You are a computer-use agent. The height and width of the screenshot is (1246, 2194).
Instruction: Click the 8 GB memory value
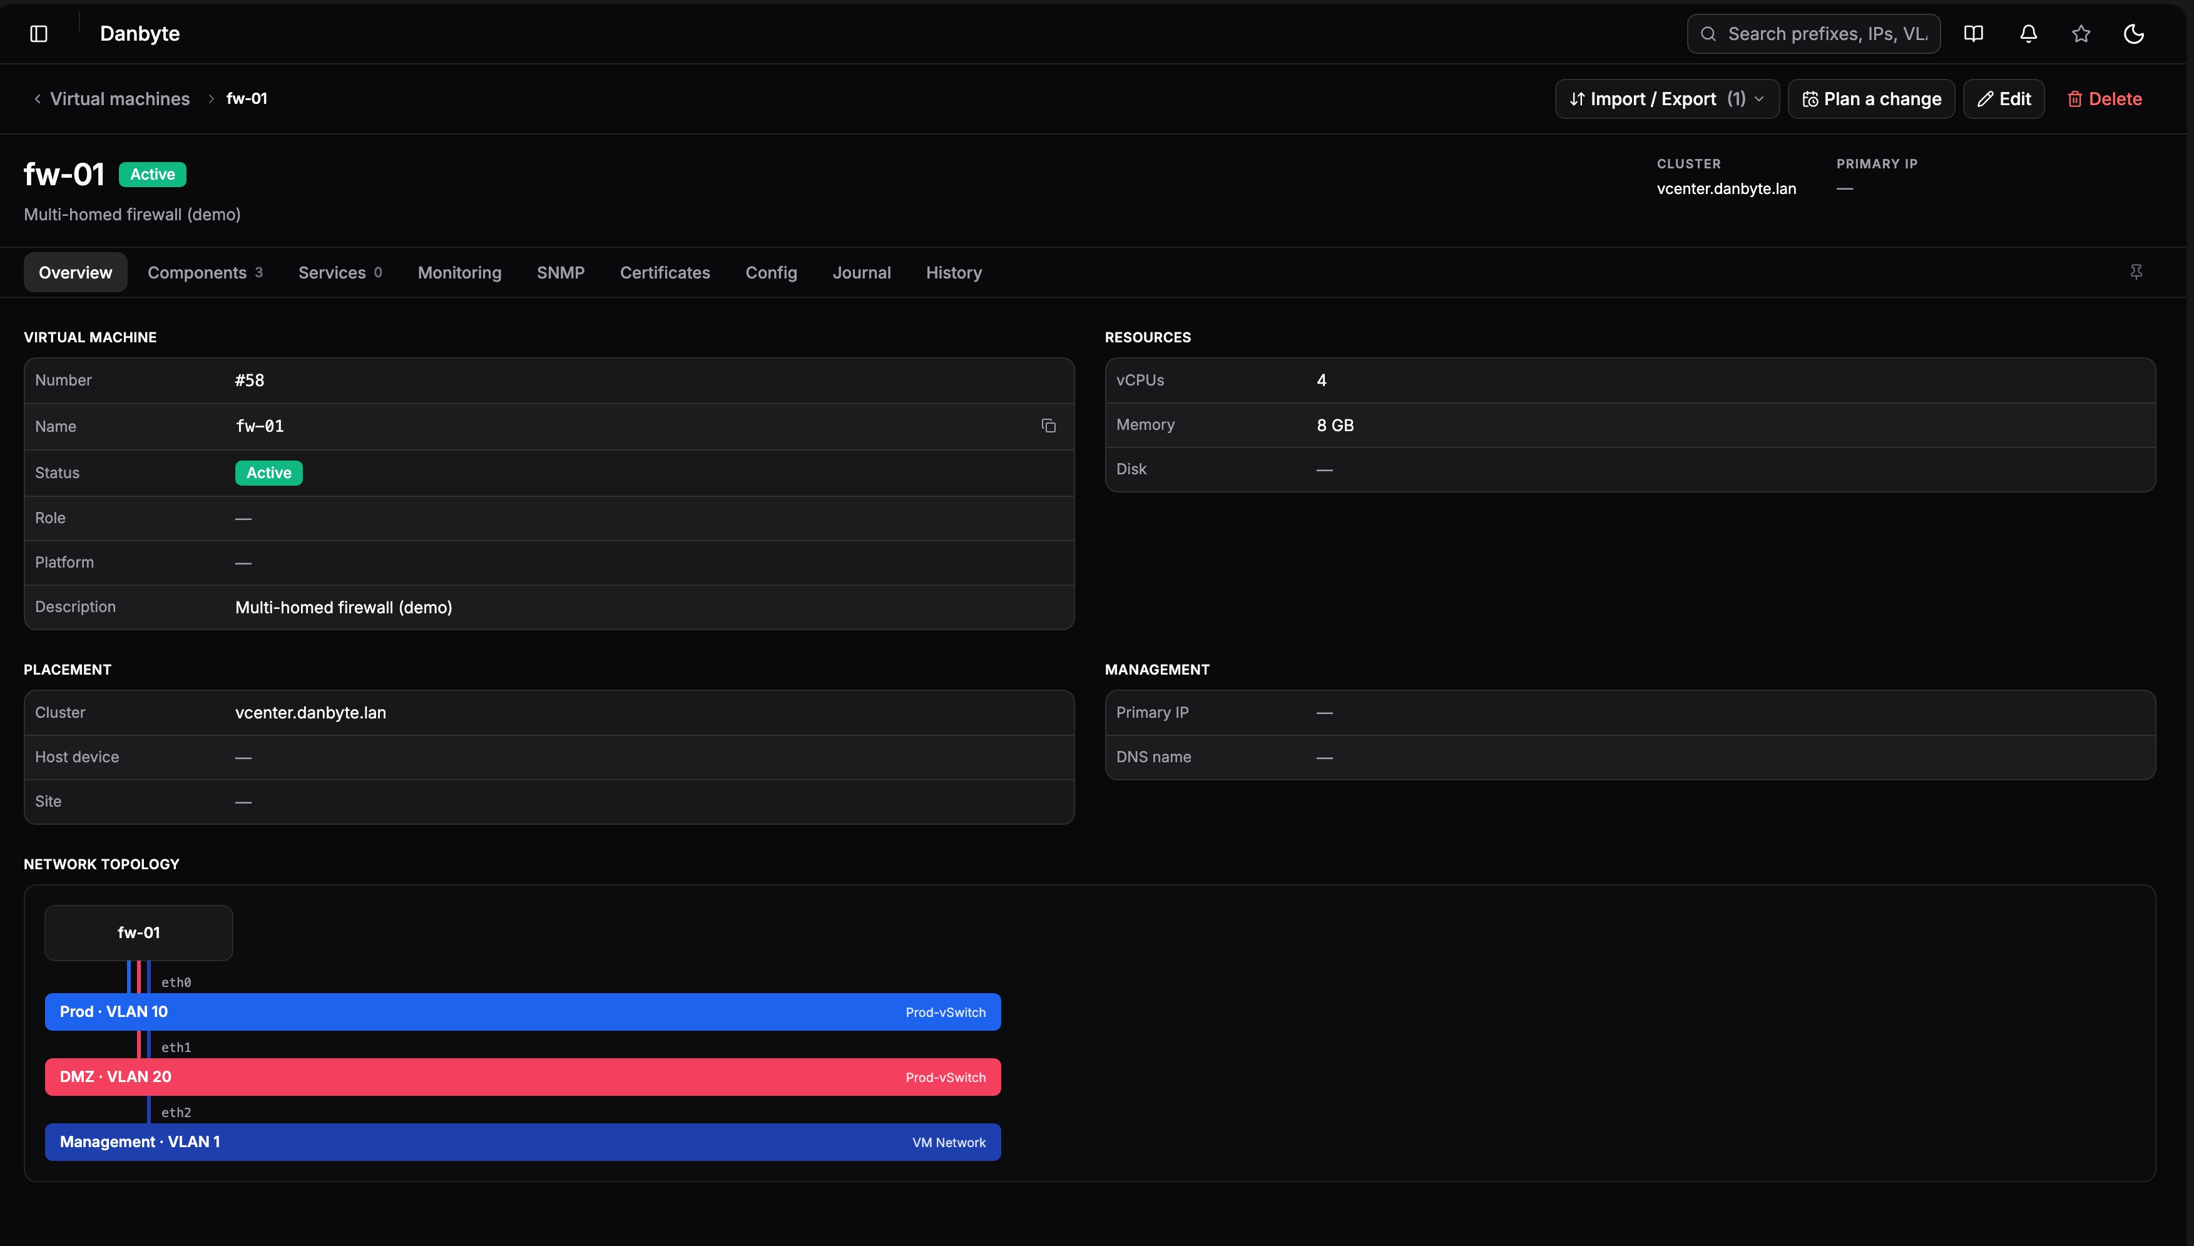pos(1335,426)
